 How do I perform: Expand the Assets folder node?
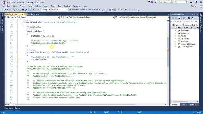(175, 36)
